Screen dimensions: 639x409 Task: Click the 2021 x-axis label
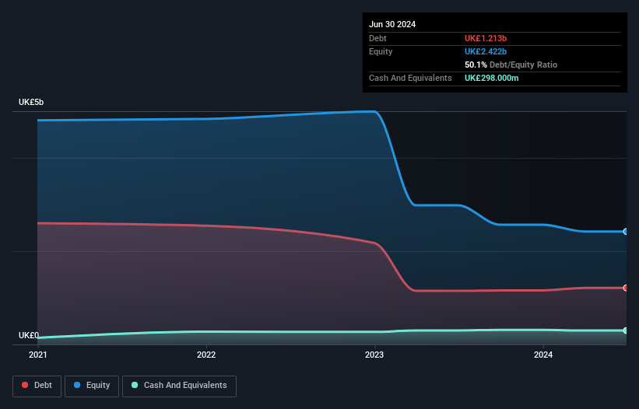point(38,355)
